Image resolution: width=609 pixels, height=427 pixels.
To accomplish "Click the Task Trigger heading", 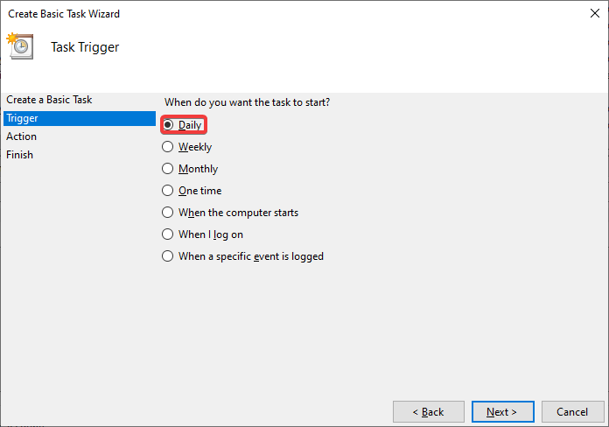I will 85,47.
